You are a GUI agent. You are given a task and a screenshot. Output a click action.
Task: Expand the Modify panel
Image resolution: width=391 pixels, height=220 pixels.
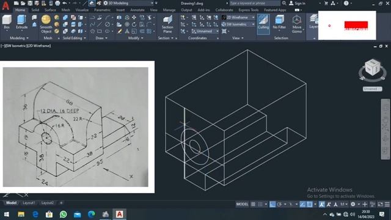pyautogui.click(x=136, y=38)
